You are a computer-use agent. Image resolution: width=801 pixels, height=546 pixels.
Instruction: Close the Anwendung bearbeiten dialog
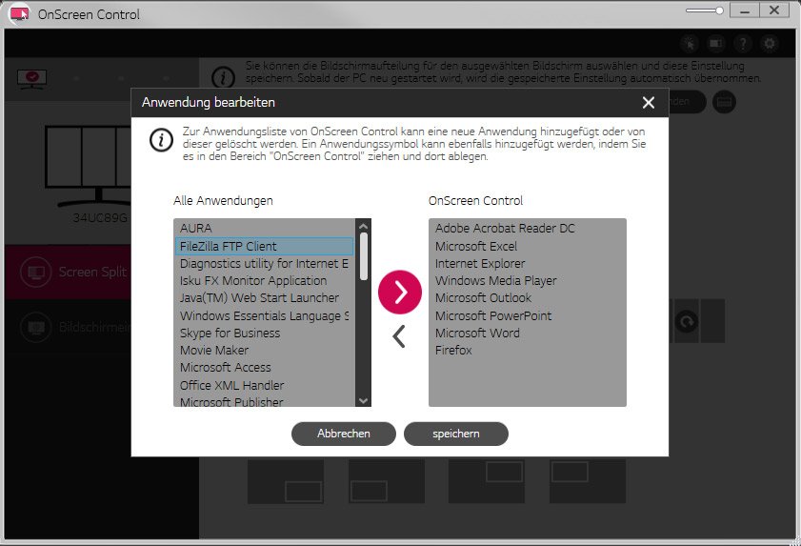click(x=649, y=103)
